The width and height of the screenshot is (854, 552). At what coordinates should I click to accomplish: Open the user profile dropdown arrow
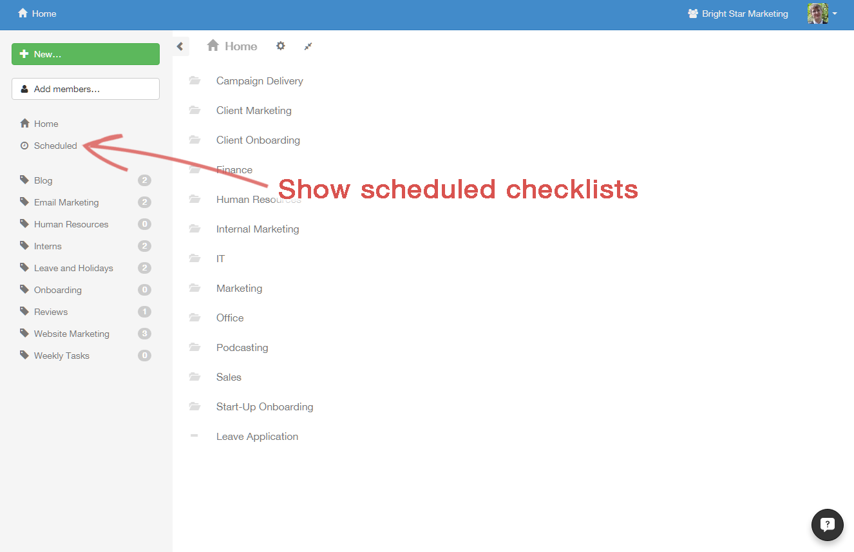tap(835, 14)
